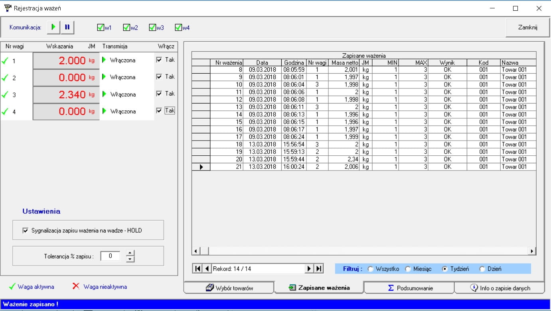Pause communication with the pause button
The image size is (551, 311).
(67, 27)
